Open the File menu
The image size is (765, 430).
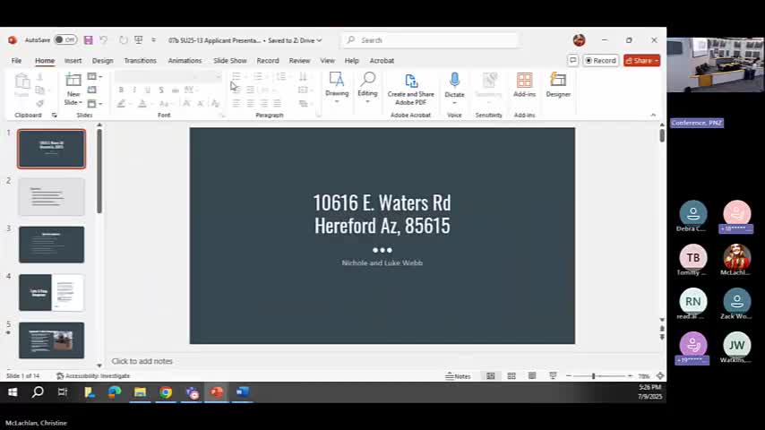[x=16, y=61]
